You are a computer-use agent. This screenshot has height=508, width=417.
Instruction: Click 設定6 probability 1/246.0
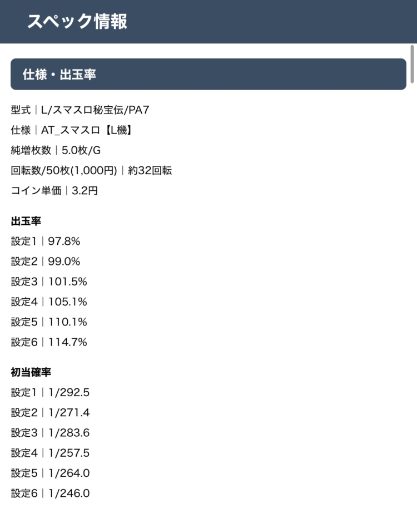50,493
